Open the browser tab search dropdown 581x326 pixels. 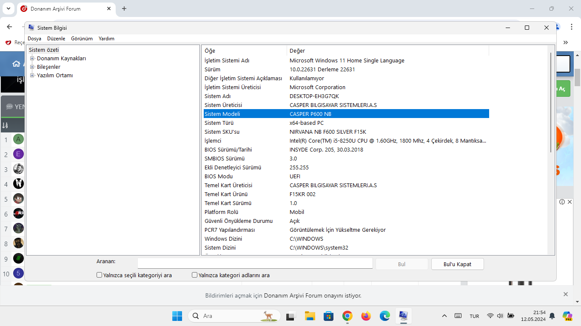pyautogui.click(x=9, y=8)
